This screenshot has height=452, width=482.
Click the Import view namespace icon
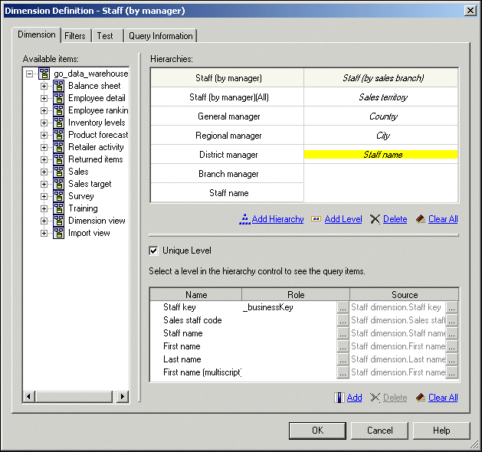pos(58,233)
